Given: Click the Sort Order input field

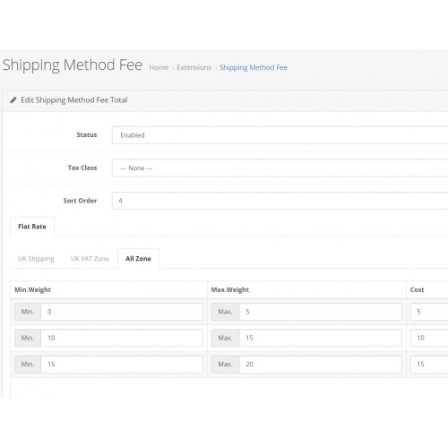Looking at the screenshot, I should 280,201.
